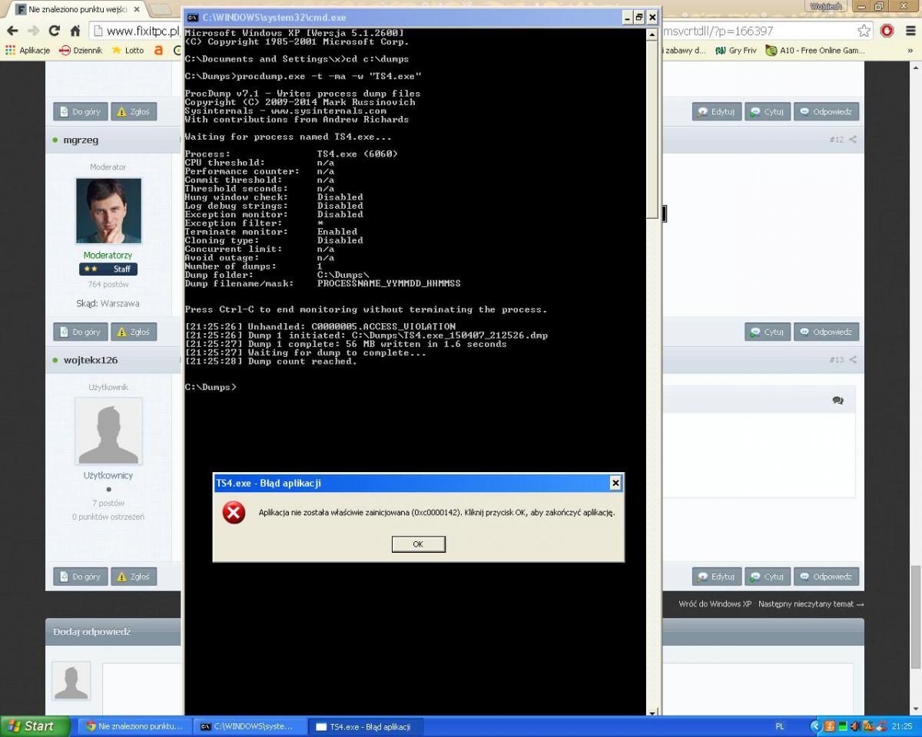Go to Chrome home page icon
Screen dimensions: 922x737
click(75, 31)
